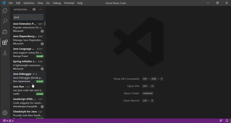The image size is (231, 123).
Task: Open gear menu for JavaScript (ES6) snippets
Action: pyautogui.click(x=42, y=107)
